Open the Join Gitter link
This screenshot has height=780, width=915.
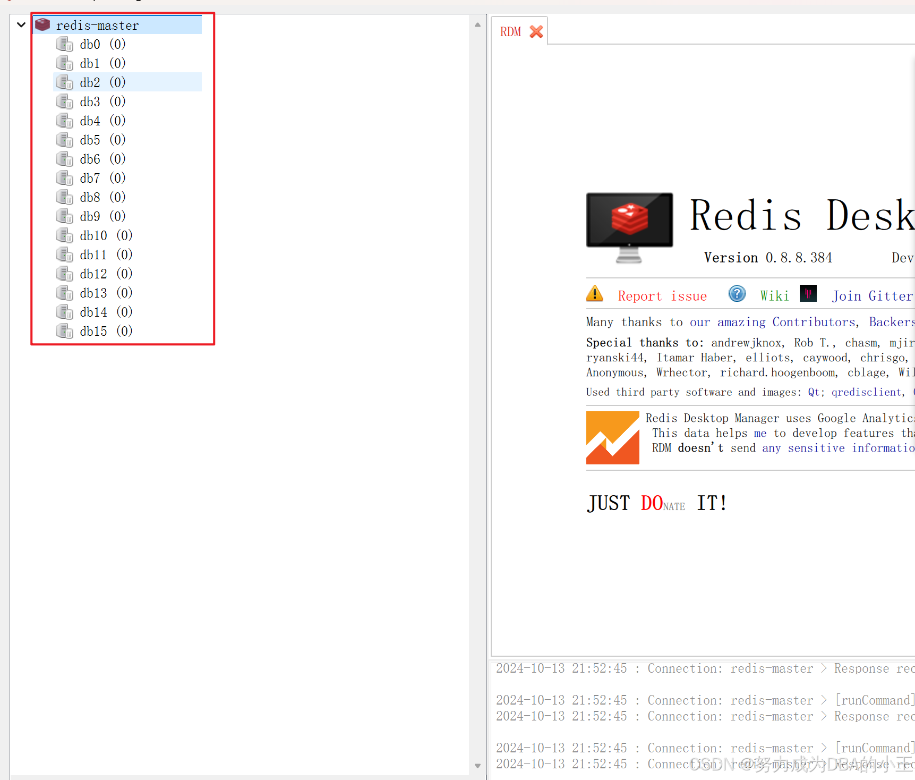click(873, 296)
